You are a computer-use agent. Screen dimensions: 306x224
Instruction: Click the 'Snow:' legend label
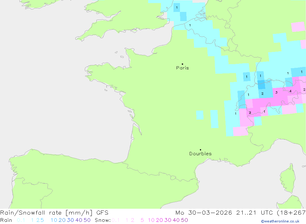[x=103, y=220]
